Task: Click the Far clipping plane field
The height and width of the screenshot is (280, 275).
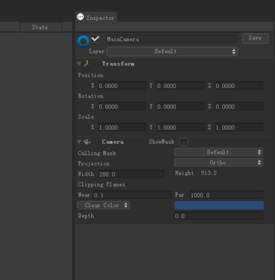Action: pos(226,195)
